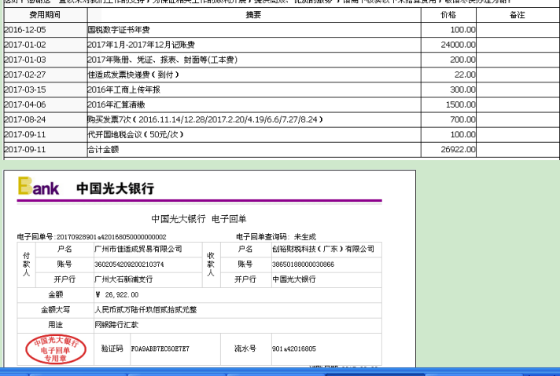This screenshot has height=376, width=560.
Task: Click payer bank 广州大石新浦支行
Action: click(123, 279)
